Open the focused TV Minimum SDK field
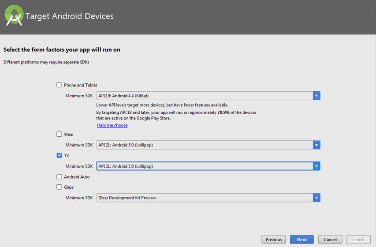The image size is (376, 247). click(204, 166)
